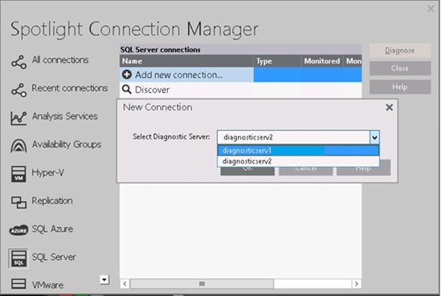
Task: Select the Hyper-V category label
Action: point(47,172)
